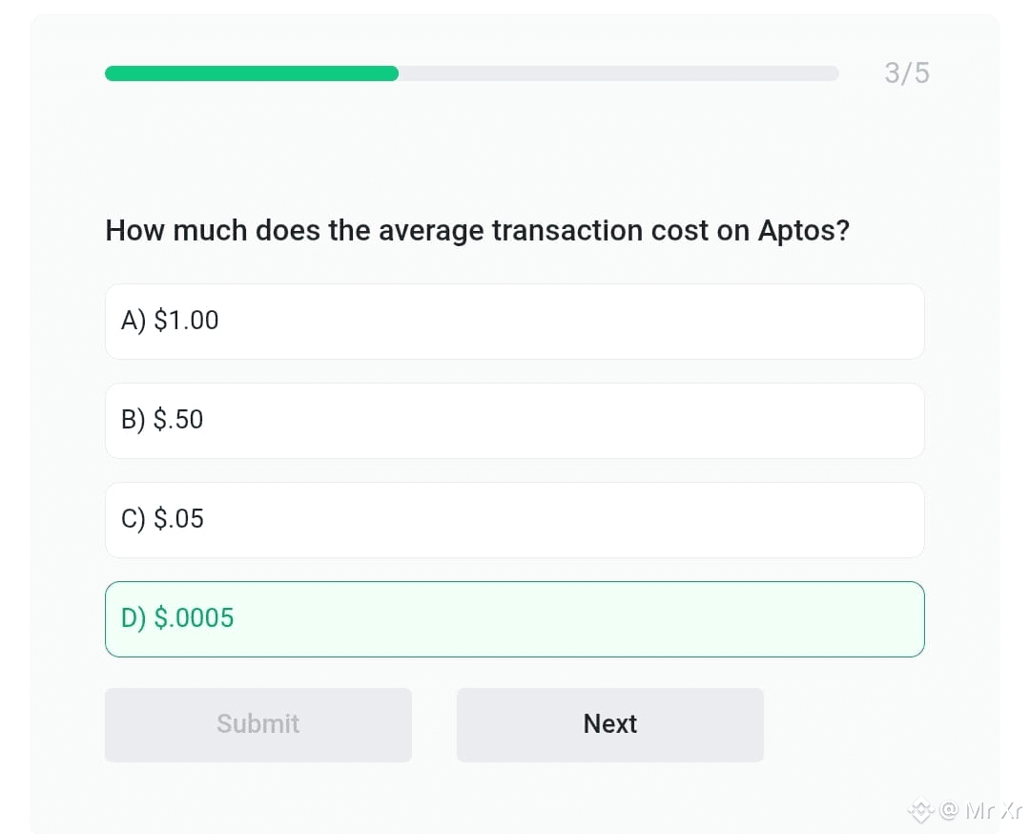Screen dimensions: 1030x834
Task: Click the Binance logo watermark icon
Action: [921, 810]
